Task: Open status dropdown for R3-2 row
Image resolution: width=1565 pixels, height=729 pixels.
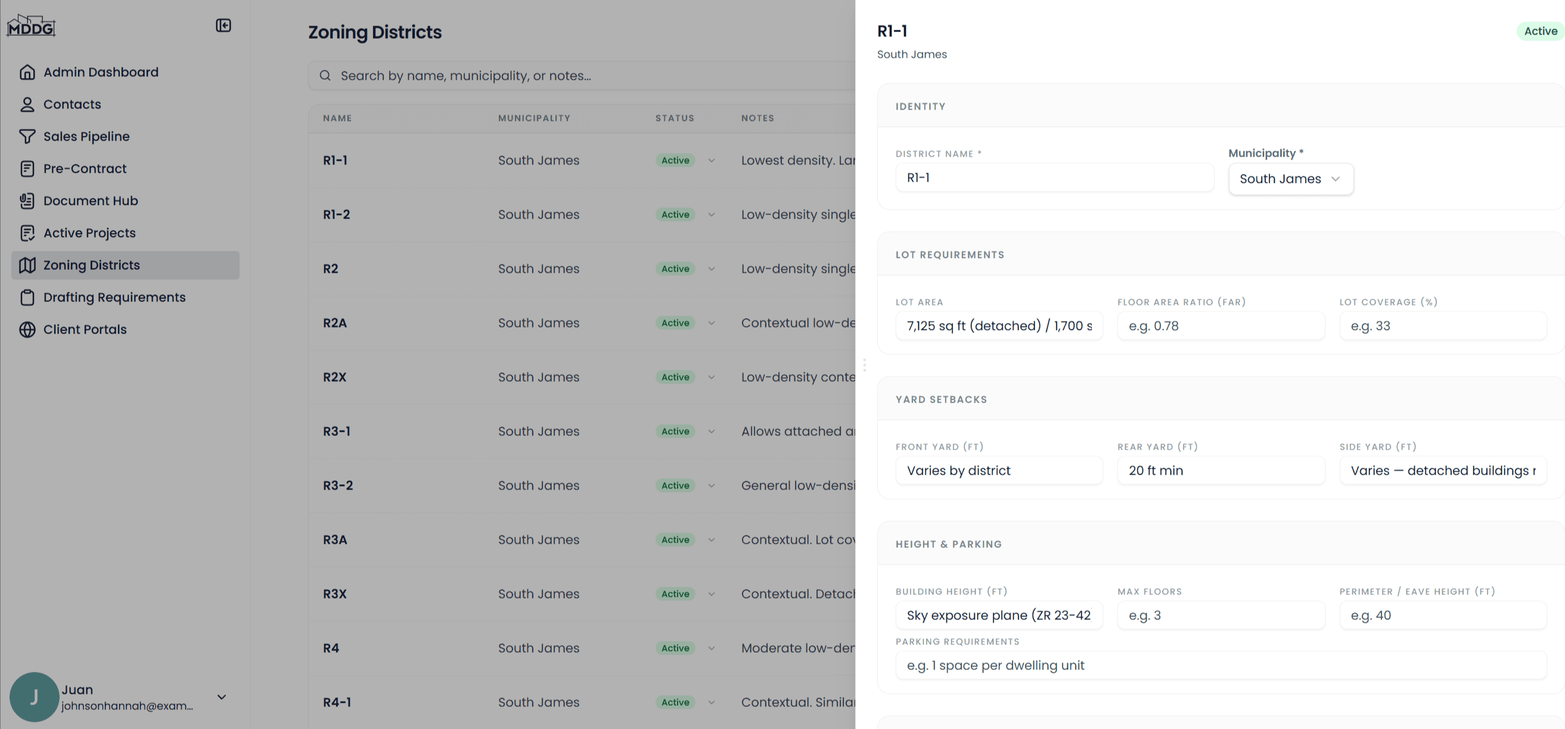Action: [711, 485]
